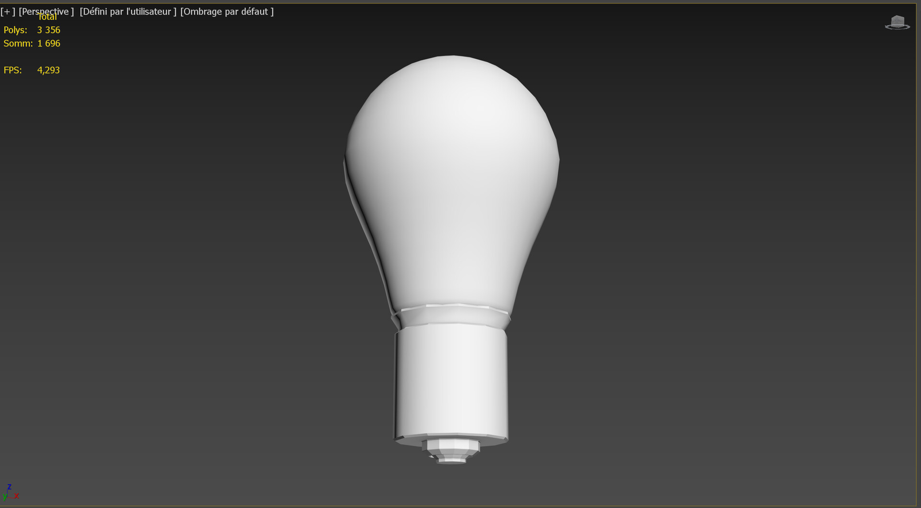Image resolution: width=921 pixels, height=508 pixels.
Task: Select the light bulb model
Action: coord(452,259)
